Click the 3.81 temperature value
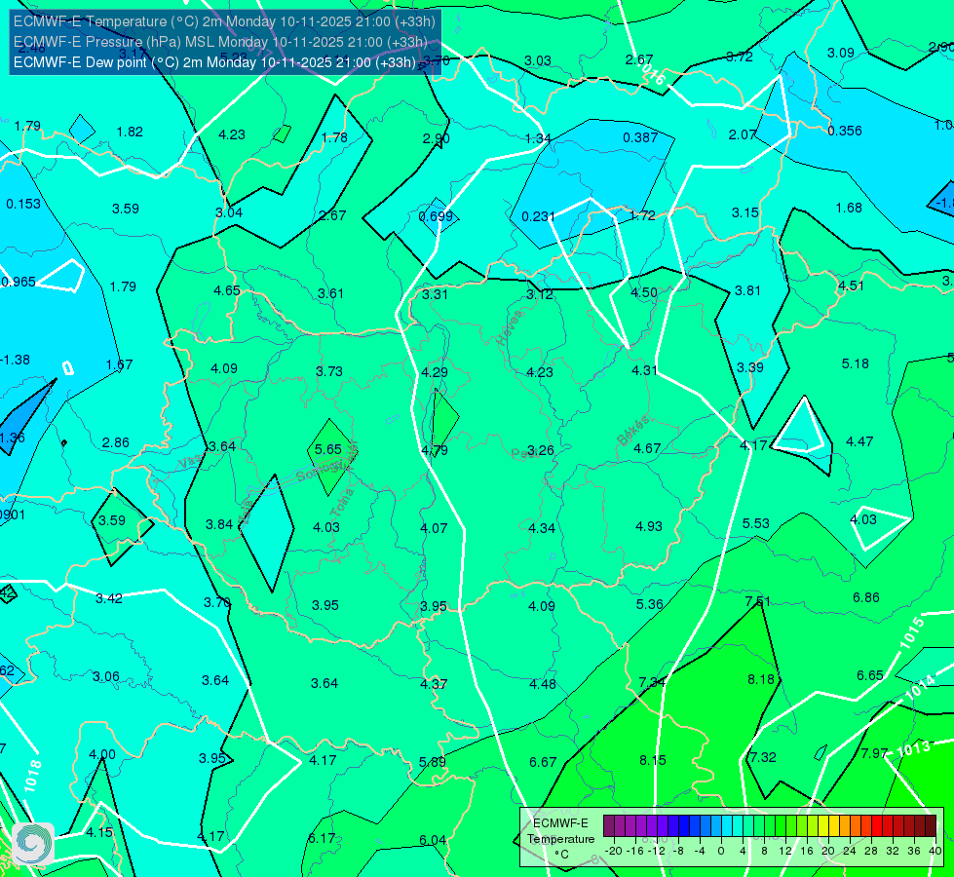The image size is (954, 877). coord(747,291)
